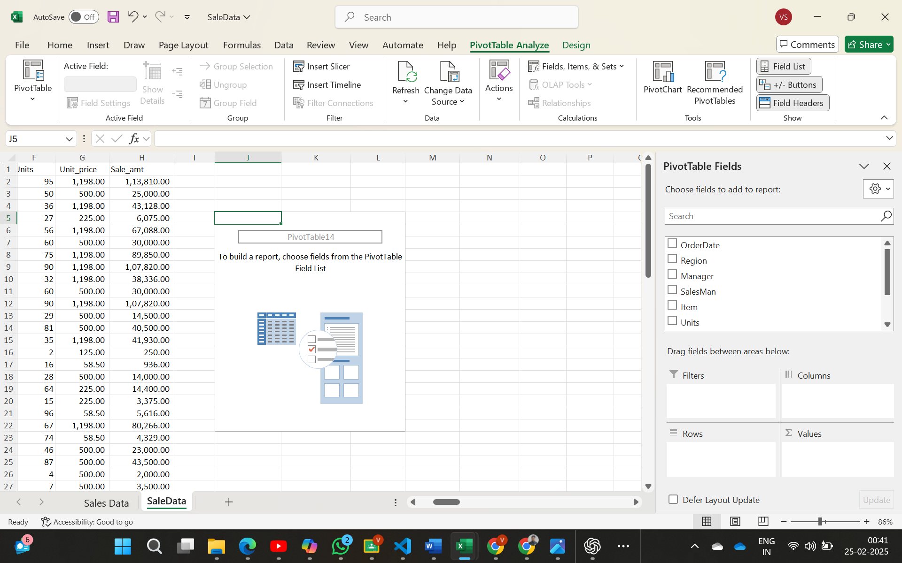This screenshot has width=902, height=563.
Task: Click the Field List button
Action: click(783, 66)
